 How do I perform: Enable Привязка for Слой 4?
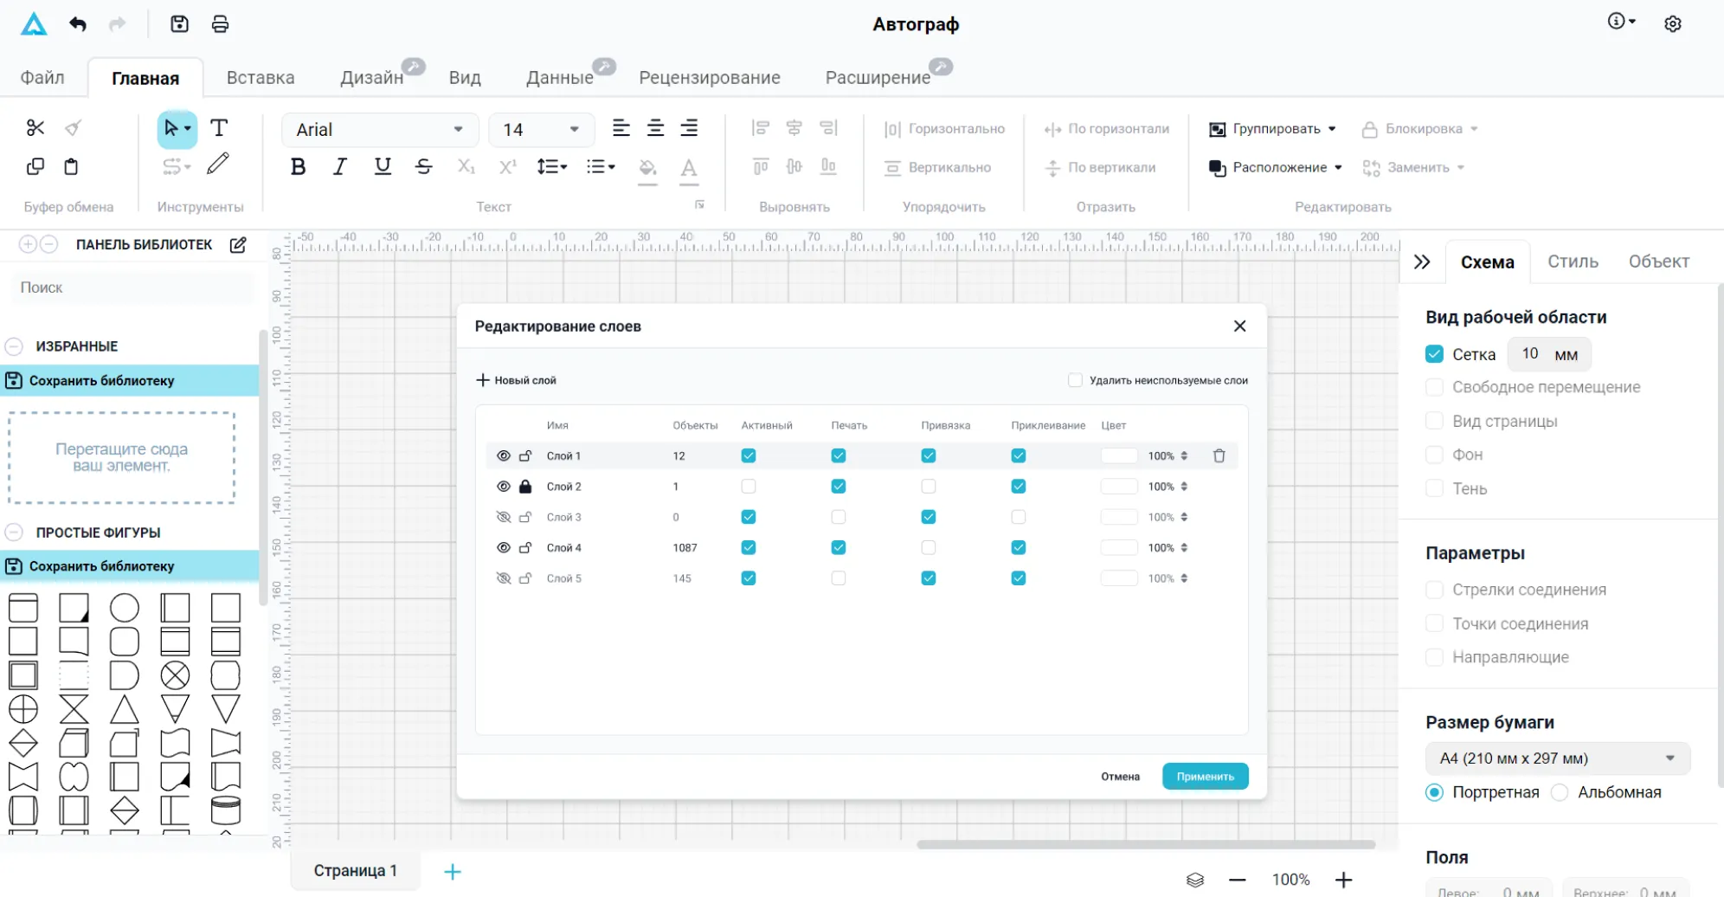click(x=929, y=547)
